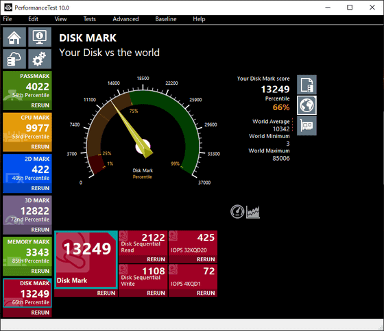Rerun under the large Disk Mark tile

point(106,293)
